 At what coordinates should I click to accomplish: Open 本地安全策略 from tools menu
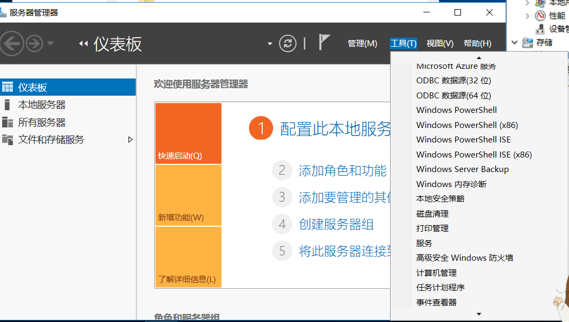coord(440,199)
